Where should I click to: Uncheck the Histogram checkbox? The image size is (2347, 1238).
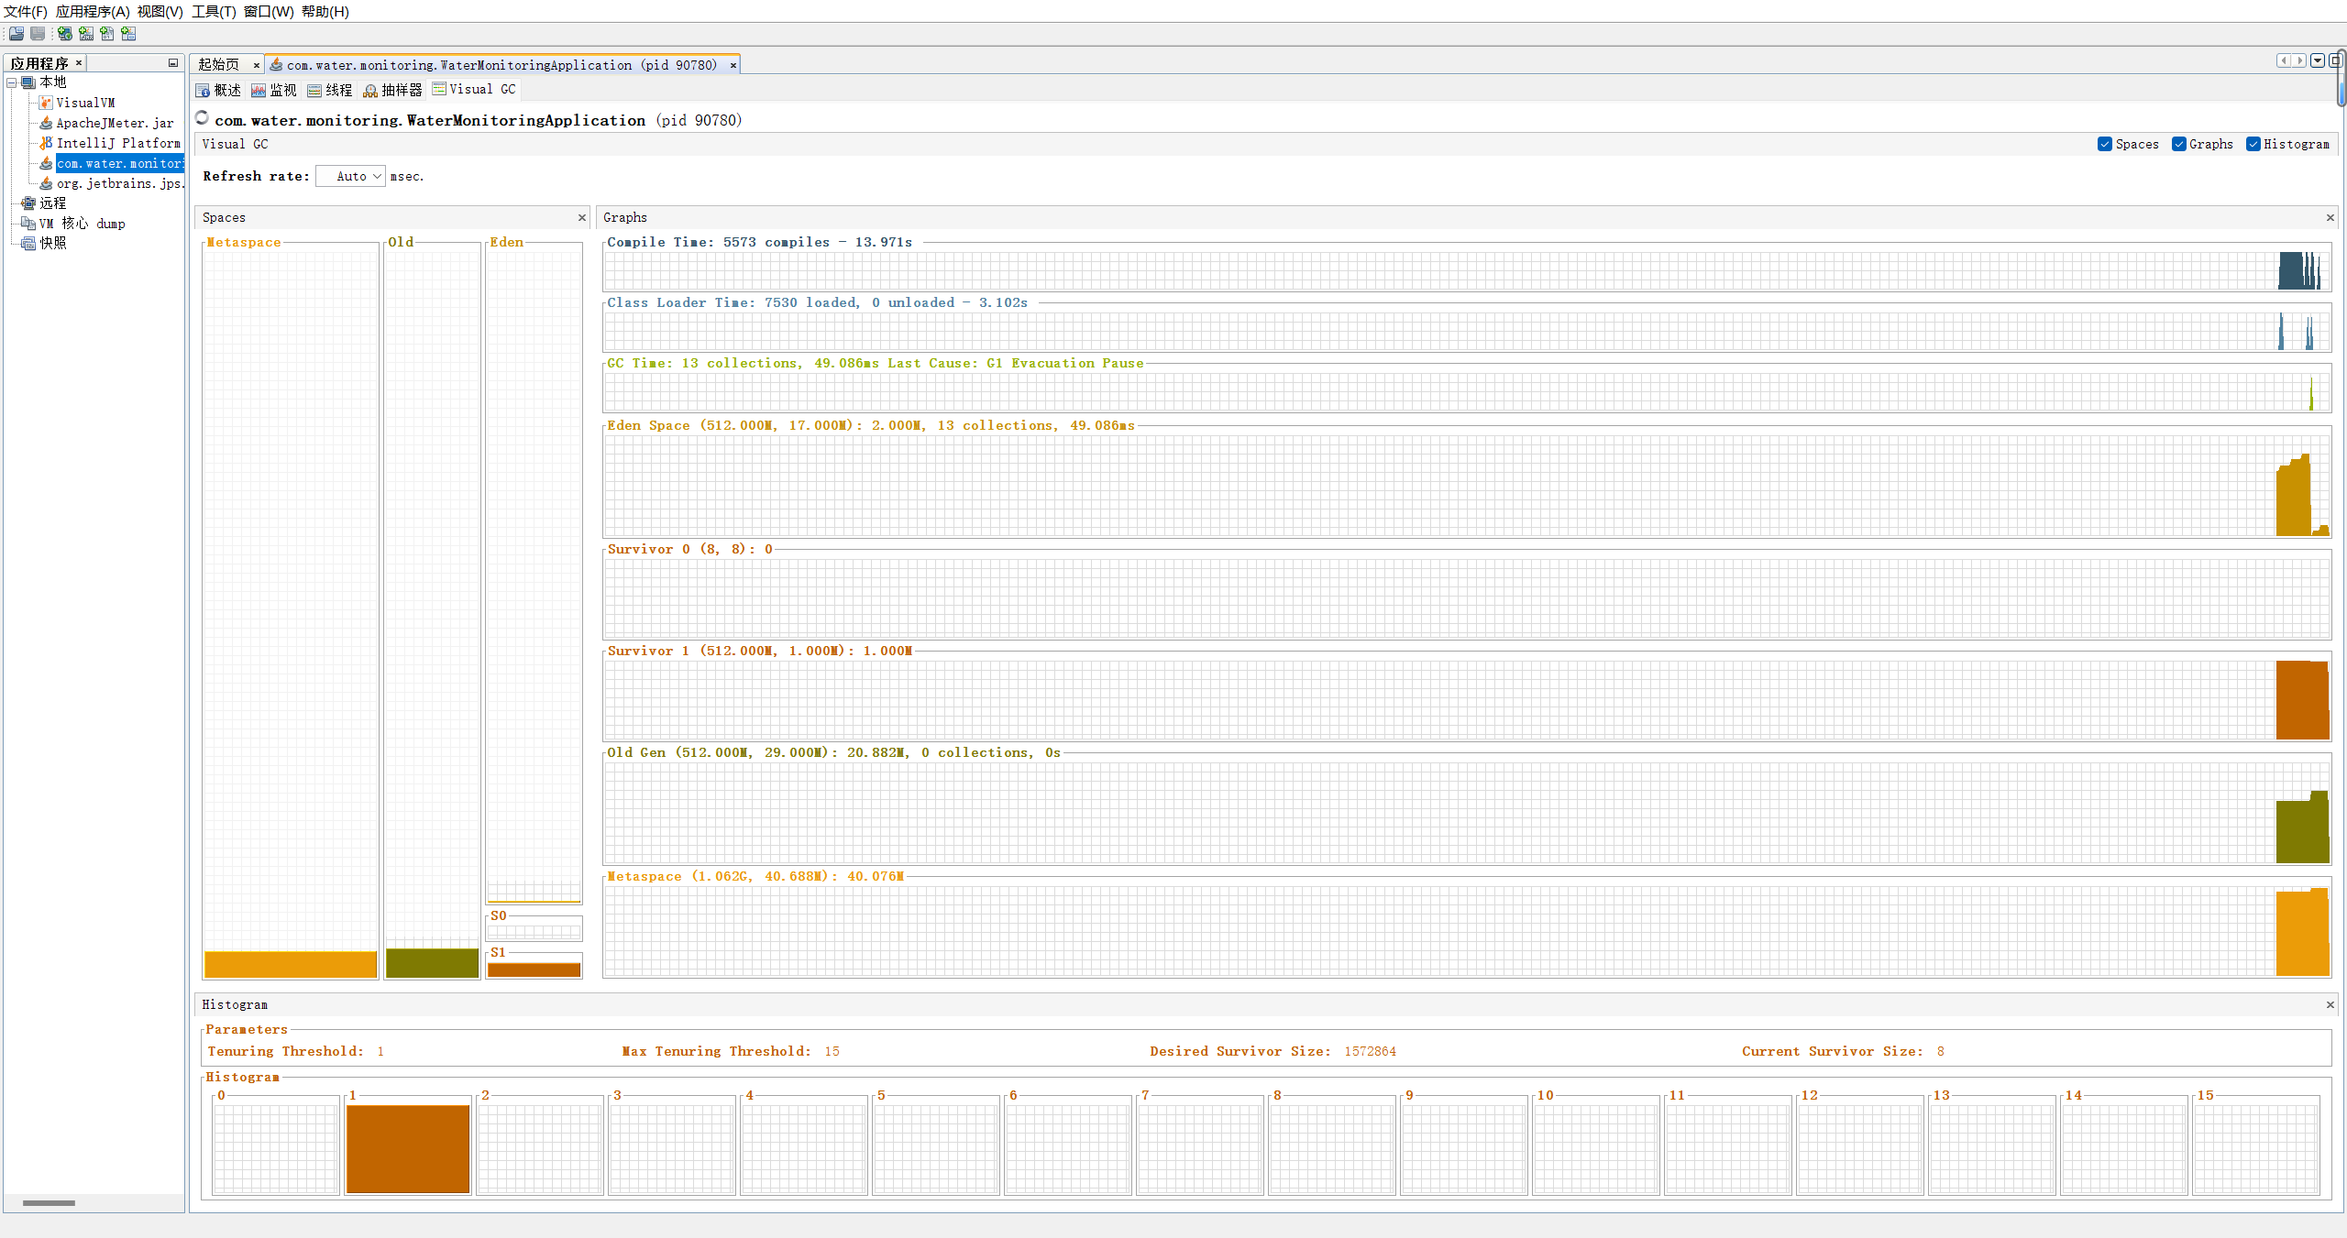[2253, 144]
